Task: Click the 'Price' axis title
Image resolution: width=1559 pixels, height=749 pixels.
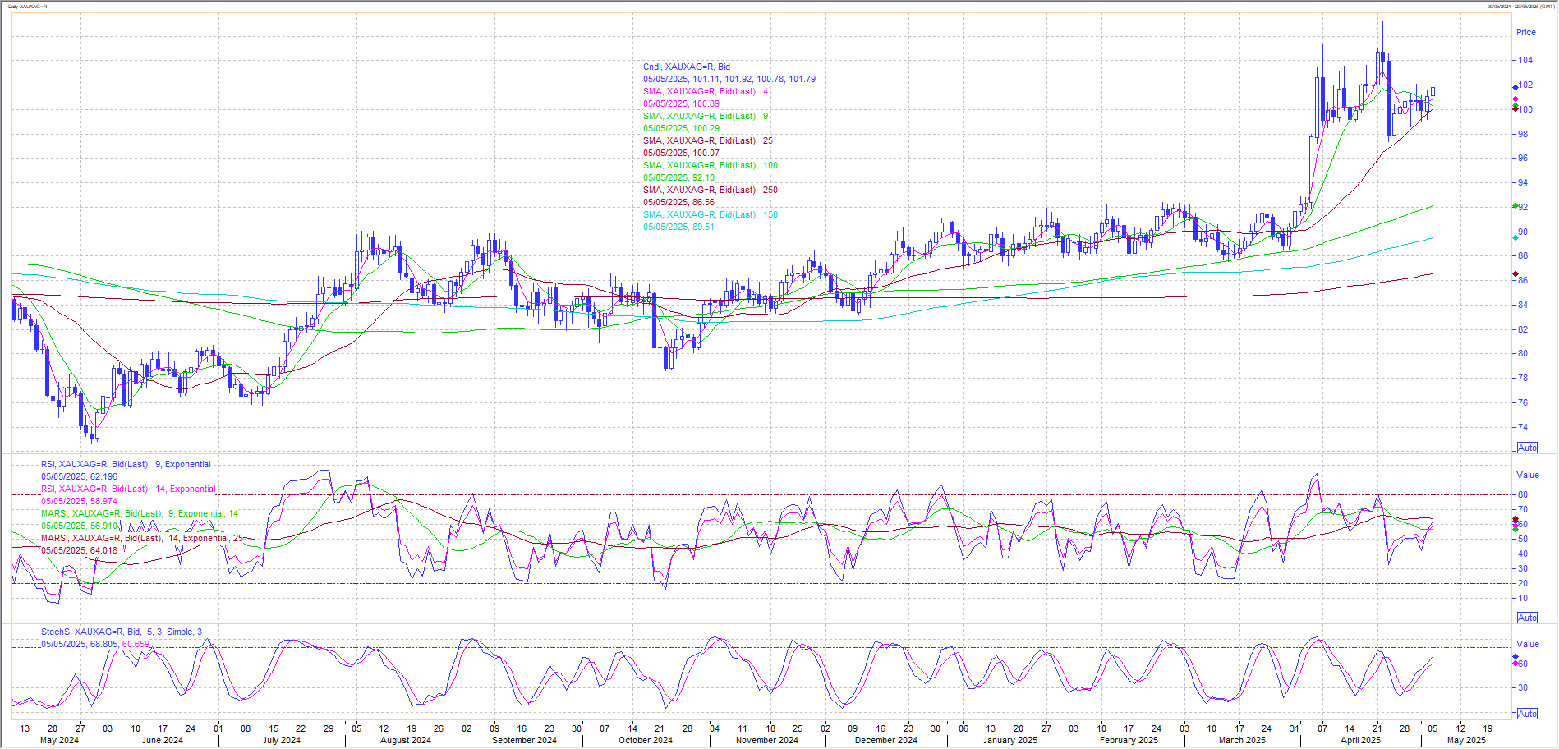Action: tap(1526, 32)
